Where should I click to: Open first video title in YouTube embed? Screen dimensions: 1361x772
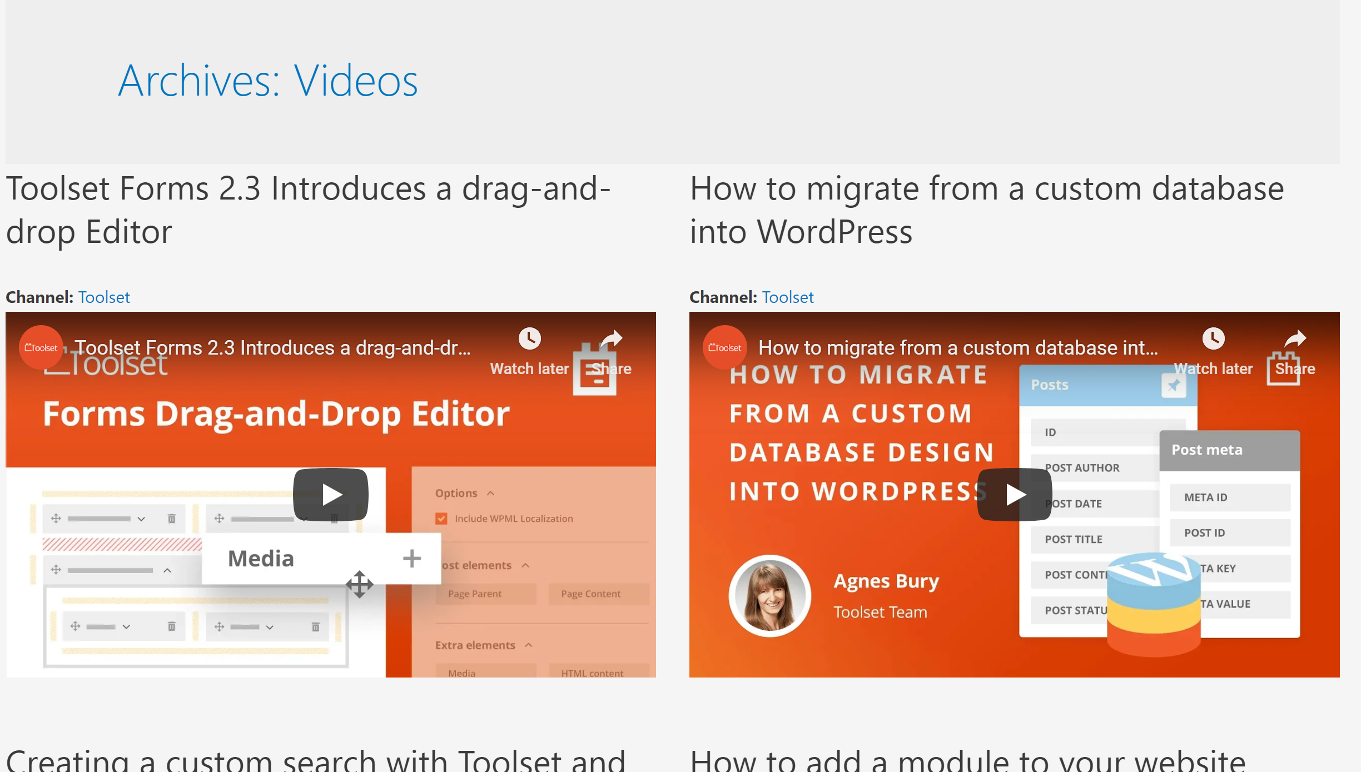(272, 348)
